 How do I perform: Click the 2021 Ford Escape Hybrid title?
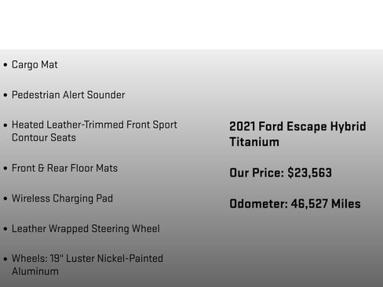click(x=297, y=126)
